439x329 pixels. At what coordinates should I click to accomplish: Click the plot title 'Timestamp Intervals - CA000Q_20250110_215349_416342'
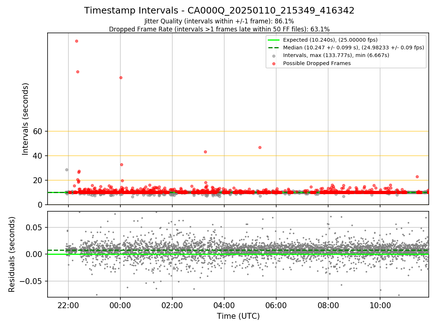click(x=219, y=11)
